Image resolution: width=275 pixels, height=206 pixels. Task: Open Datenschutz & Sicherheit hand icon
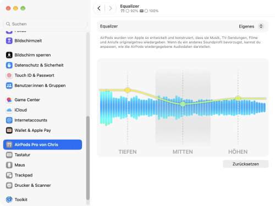(x=9, y=65)
